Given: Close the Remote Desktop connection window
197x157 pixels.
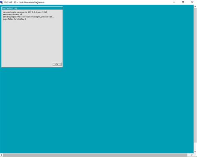Looking at the screenshot, I should click(x=192, y=2).
